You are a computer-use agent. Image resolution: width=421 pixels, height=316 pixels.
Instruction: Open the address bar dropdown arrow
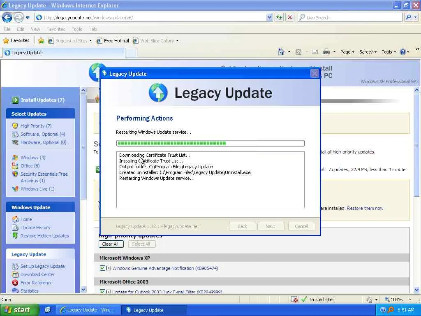click(x=269, y=17)
